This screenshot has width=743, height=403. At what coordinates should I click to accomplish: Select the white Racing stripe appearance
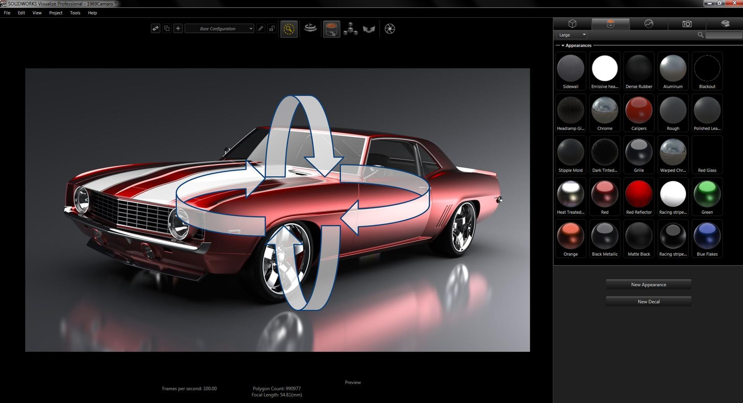point(673,197)
